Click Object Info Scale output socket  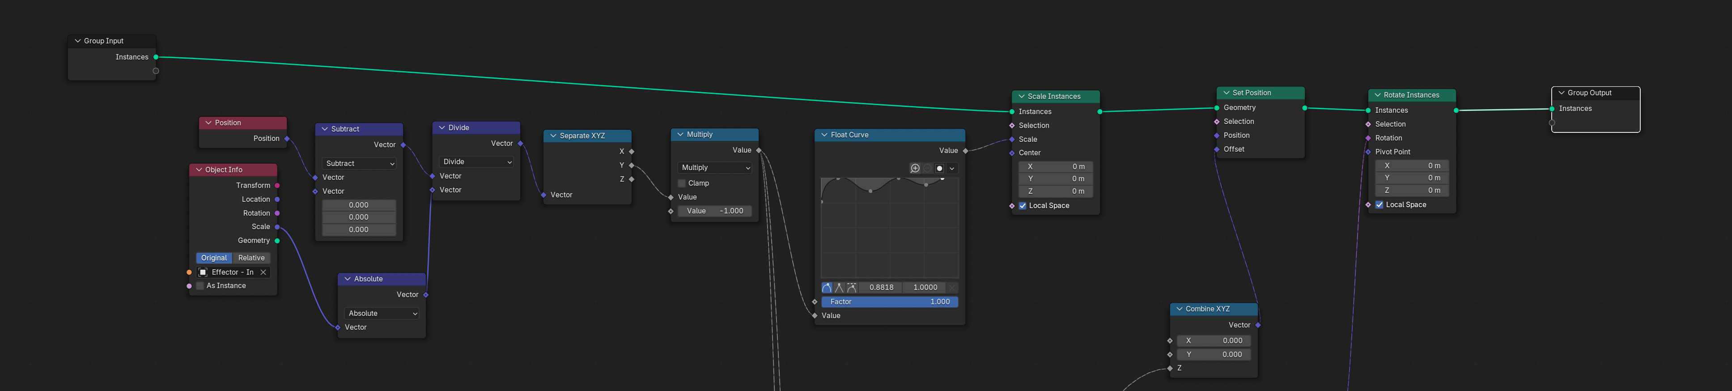pyautogui.click(x=277, y=227)
